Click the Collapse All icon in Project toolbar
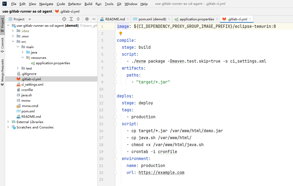Image resolution: width=293 pixels, height=186 pixels. tap(78, 19)
